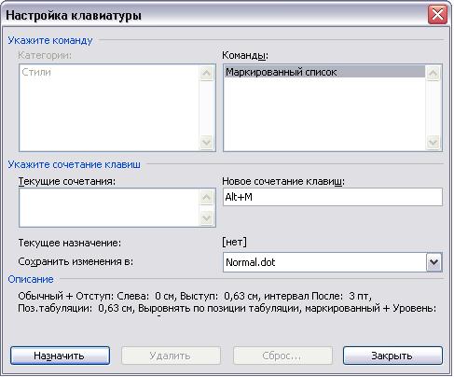This screenshot has width=454, height=377.
Task: Click current shortcuts list up scroll arrow
Action: 207,197
